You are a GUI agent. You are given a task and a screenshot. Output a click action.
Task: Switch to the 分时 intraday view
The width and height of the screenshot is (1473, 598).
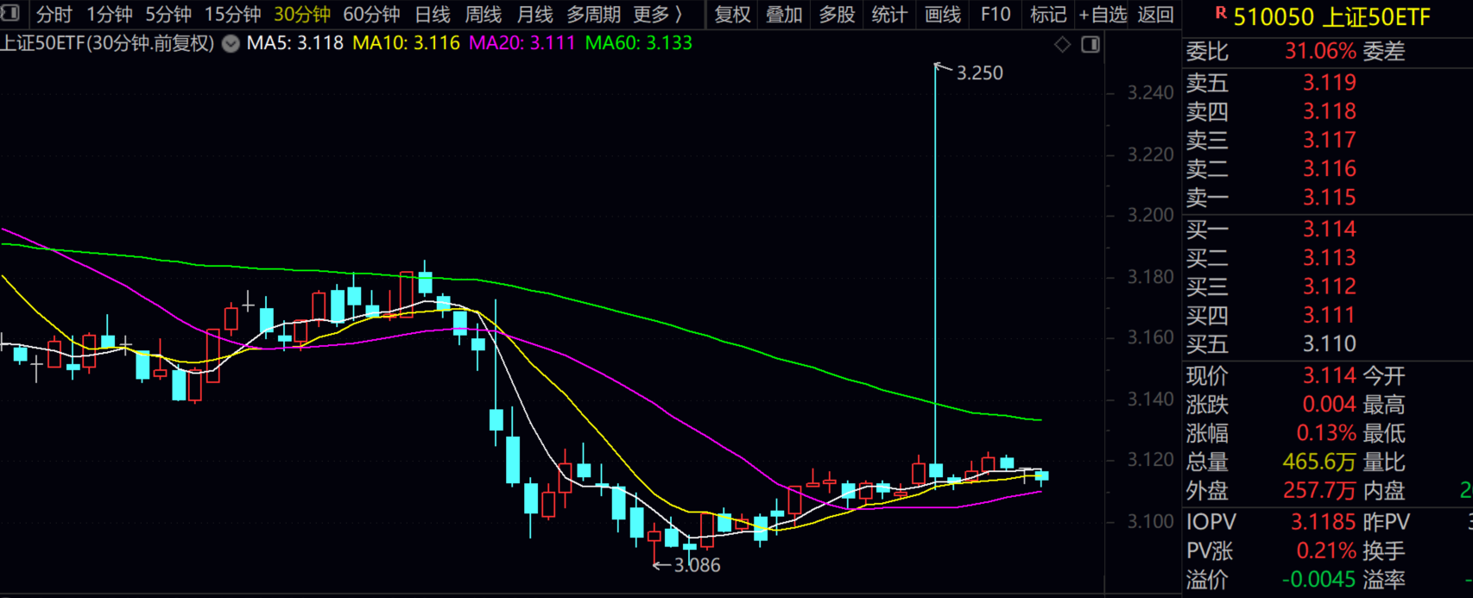(x=54, y=15)
